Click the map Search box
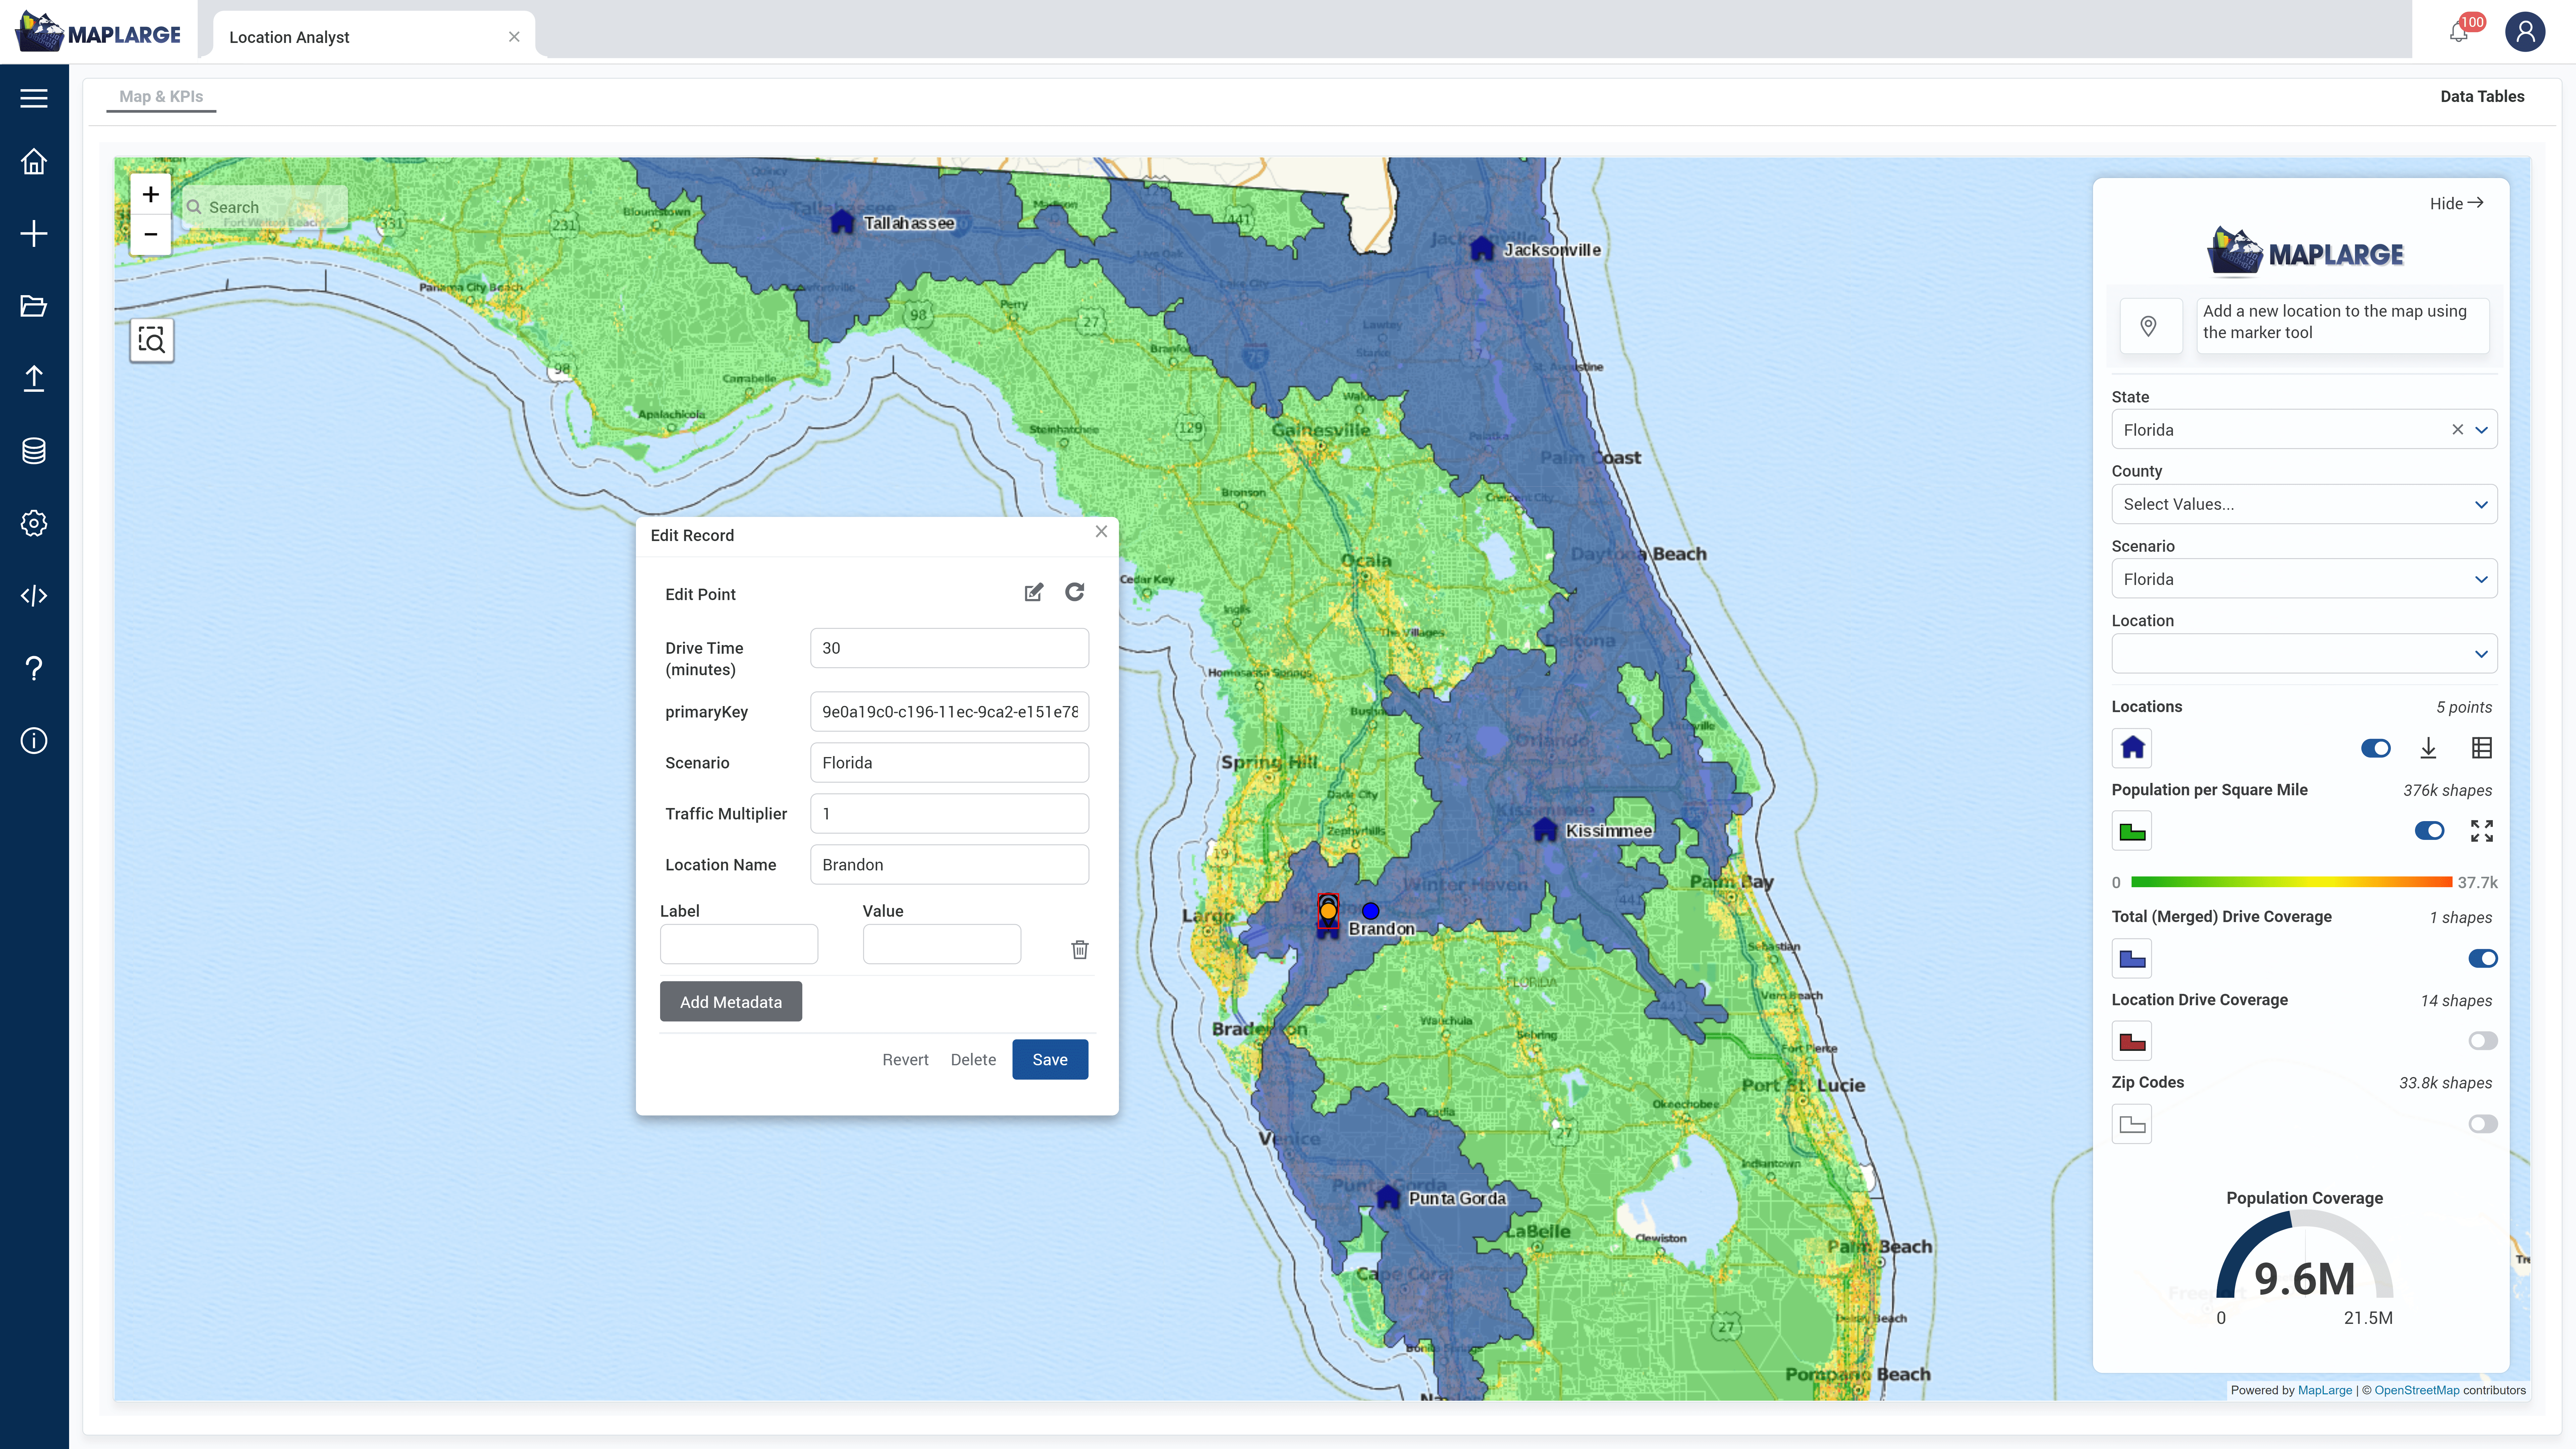 click(265, 207)
